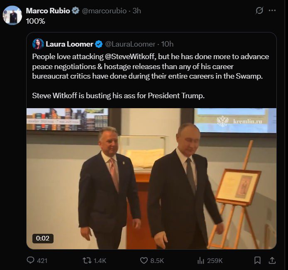Image resolution: width=288 pixels, height=270 pixels.
Task: Open Laura Loomer's small avatar
Action: click(x=38, y=44)
